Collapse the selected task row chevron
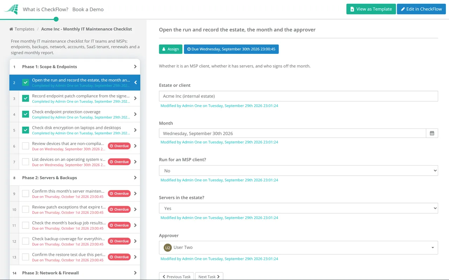 pos(135,83)
